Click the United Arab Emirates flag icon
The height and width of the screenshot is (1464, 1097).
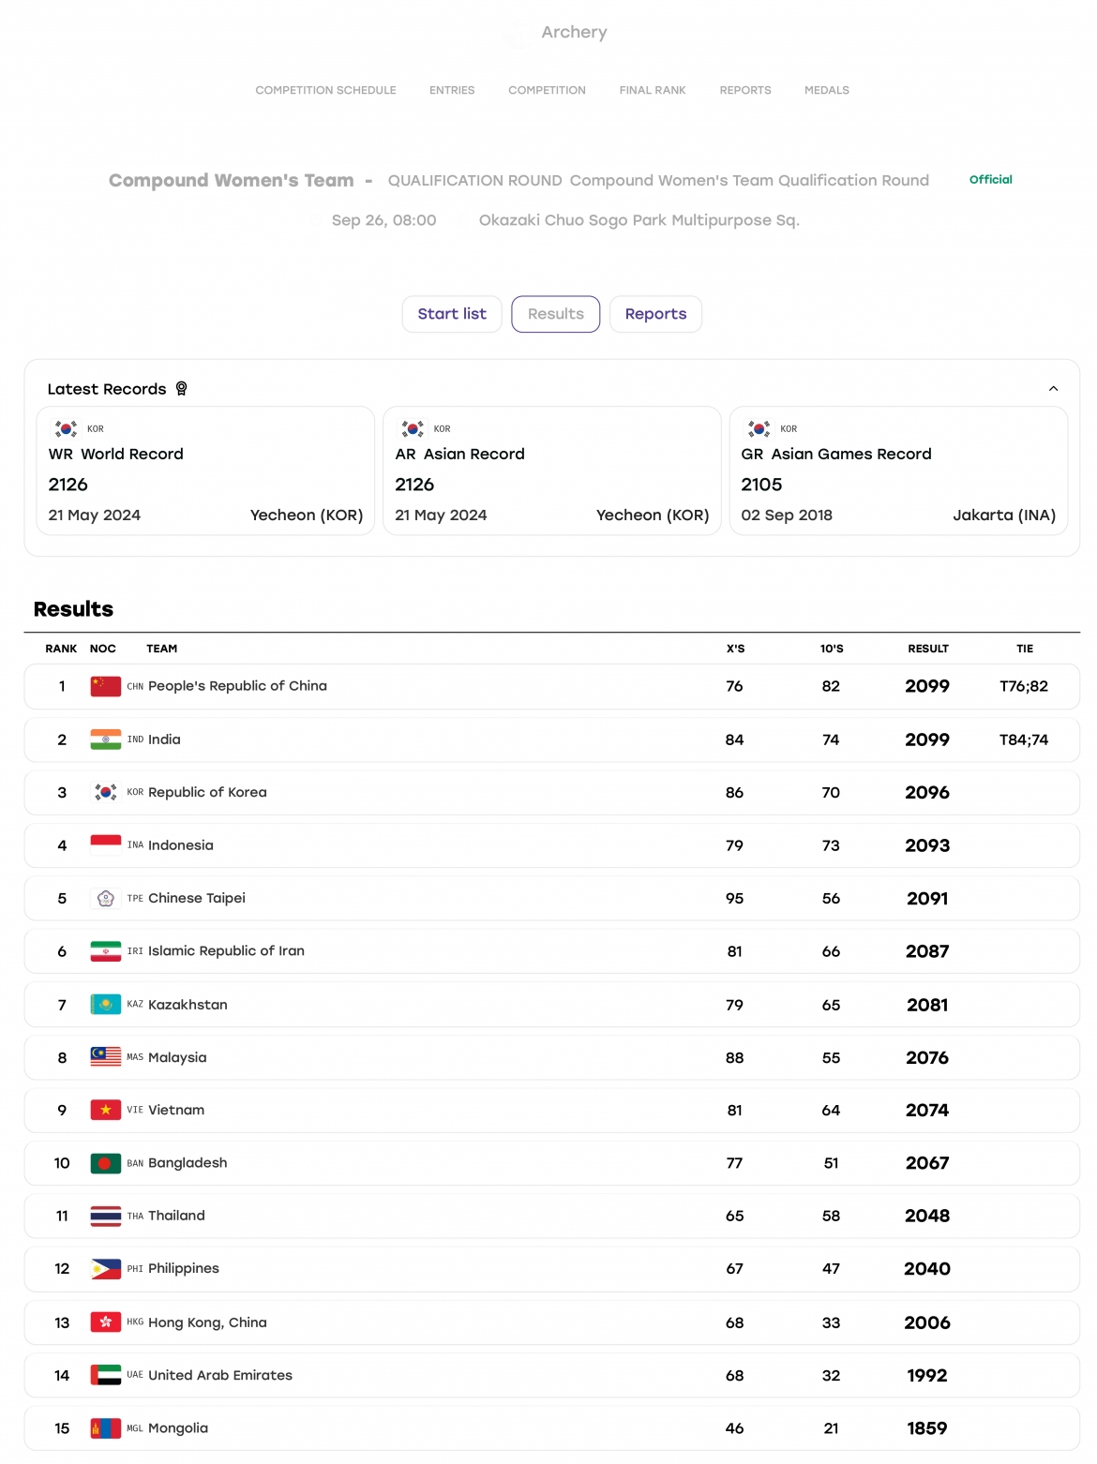click(106, 1375)
